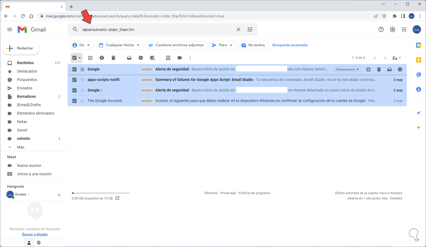
Task: Reload the page with Chrome refresh button
Action: tap(23, 16)
